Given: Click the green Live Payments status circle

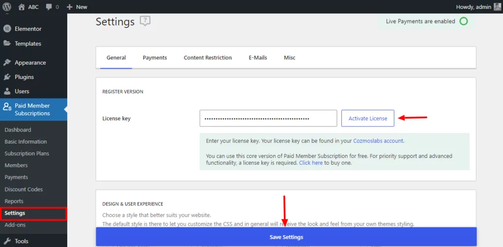Looking at the screenshot, I should pos(464,22).
